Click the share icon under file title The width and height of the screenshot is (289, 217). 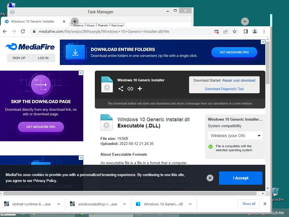click(121, 89)
